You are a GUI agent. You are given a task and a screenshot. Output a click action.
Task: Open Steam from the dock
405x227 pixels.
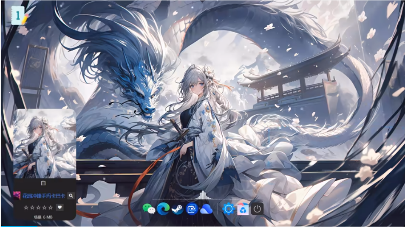(178, 209)
